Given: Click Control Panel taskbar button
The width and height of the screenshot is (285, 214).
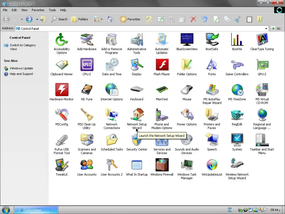Looking at the screenshot, I should coord(36,210).
